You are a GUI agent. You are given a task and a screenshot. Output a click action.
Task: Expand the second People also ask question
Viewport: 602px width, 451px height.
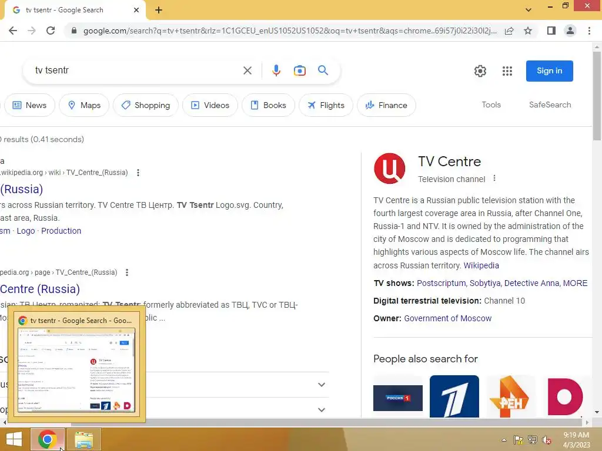tap(322, 410)
